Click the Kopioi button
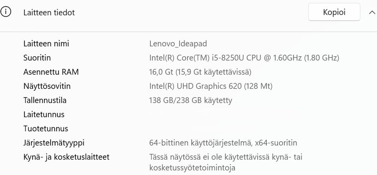Screen dimensions: 377x175 coord(334,12)
